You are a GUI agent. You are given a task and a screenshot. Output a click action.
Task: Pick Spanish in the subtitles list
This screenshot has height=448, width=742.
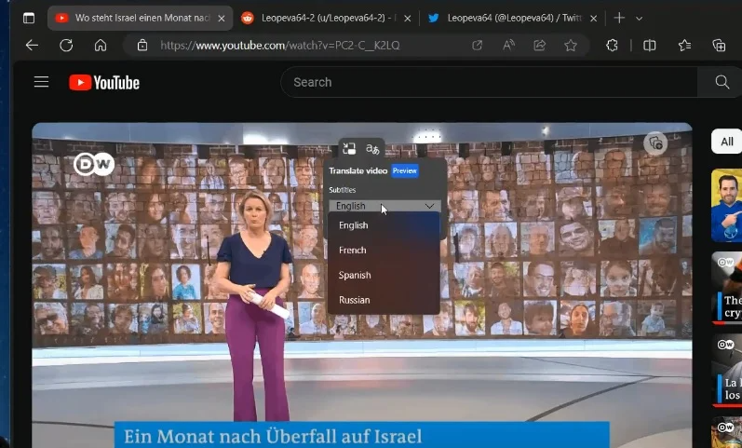[x=355, y=276]
